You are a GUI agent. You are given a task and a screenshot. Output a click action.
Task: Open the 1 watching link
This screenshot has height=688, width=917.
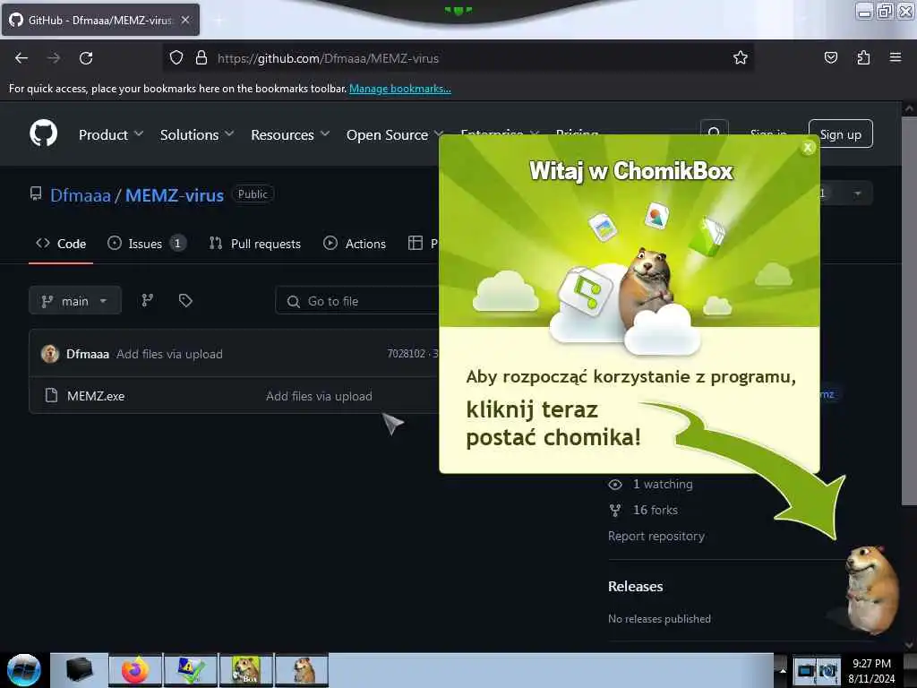point(663,485)
